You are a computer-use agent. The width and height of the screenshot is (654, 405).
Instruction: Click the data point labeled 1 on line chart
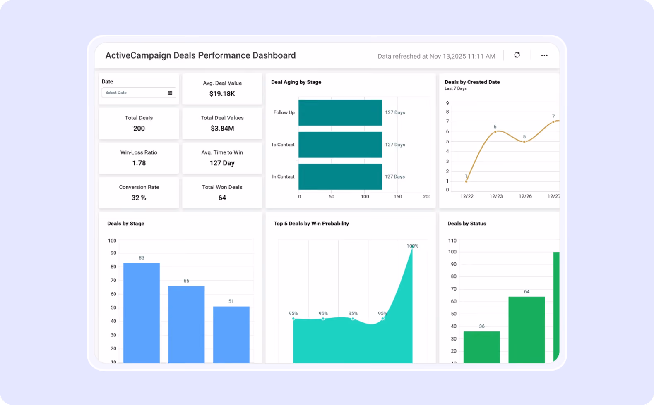(466, 181)
